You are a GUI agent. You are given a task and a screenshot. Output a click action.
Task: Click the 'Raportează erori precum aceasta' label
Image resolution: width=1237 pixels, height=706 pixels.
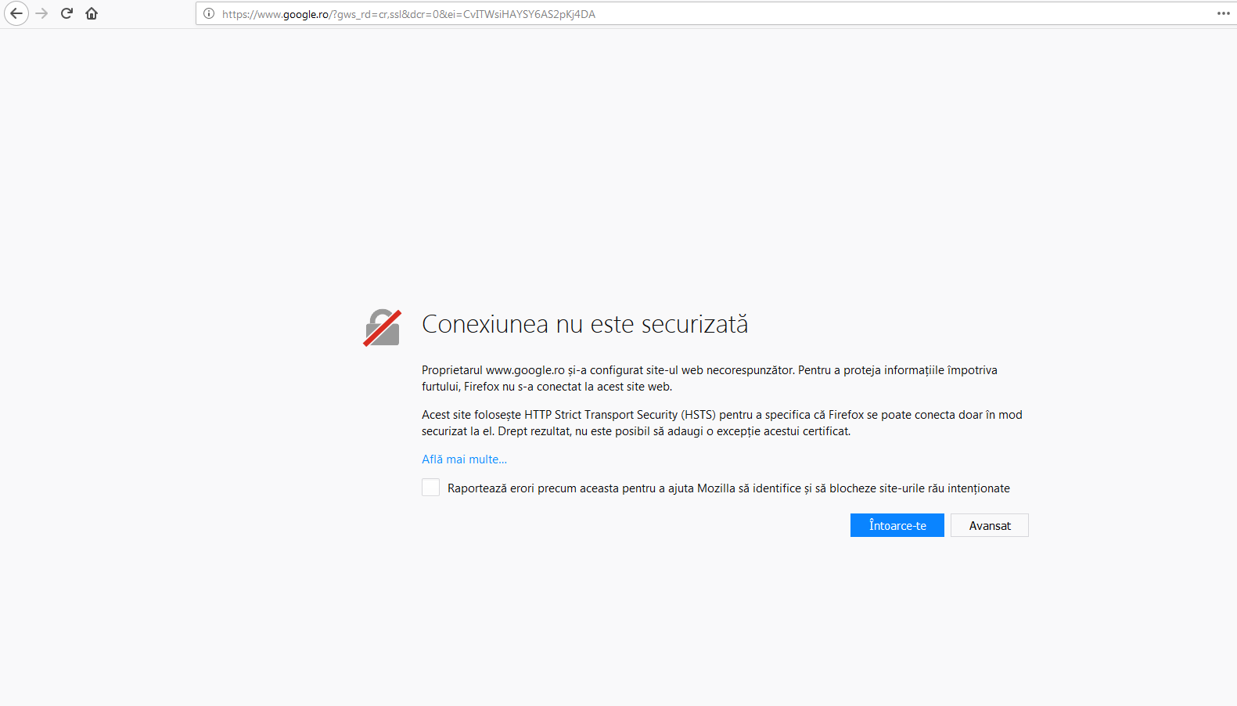[x=728, y=488]
